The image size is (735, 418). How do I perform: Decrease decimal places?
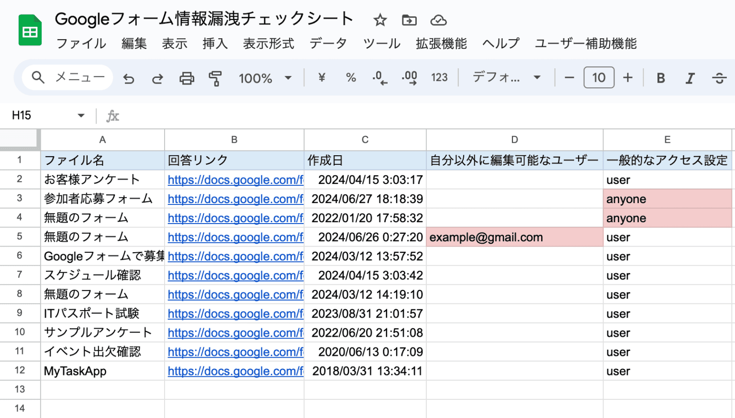coord(379,77)
